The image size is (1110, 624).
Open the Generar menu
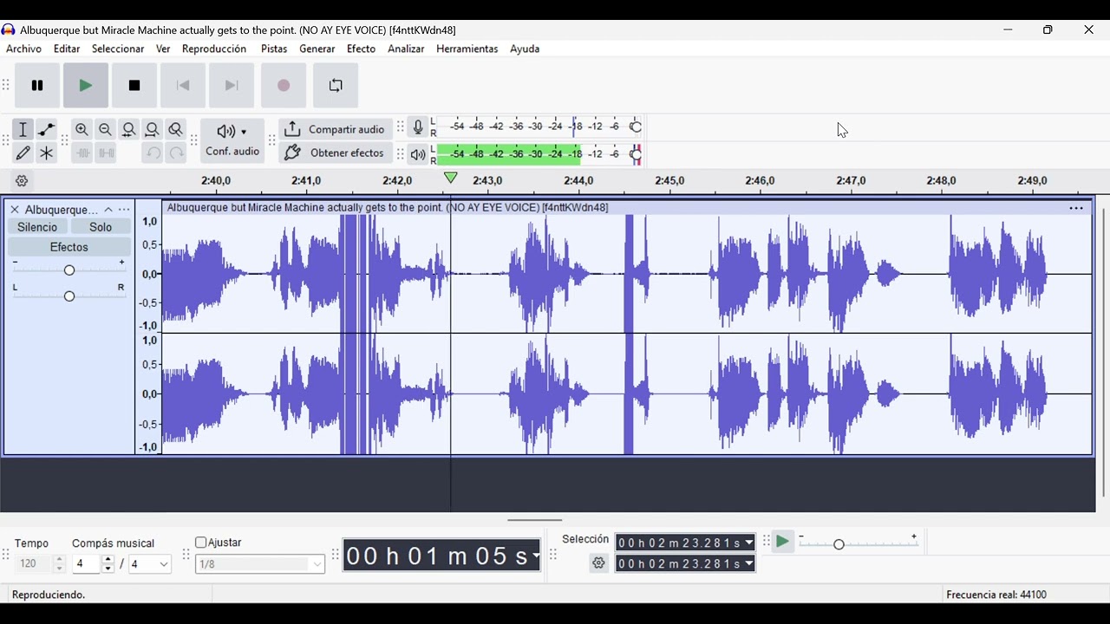pyautogui.click(x=317, y=49)
